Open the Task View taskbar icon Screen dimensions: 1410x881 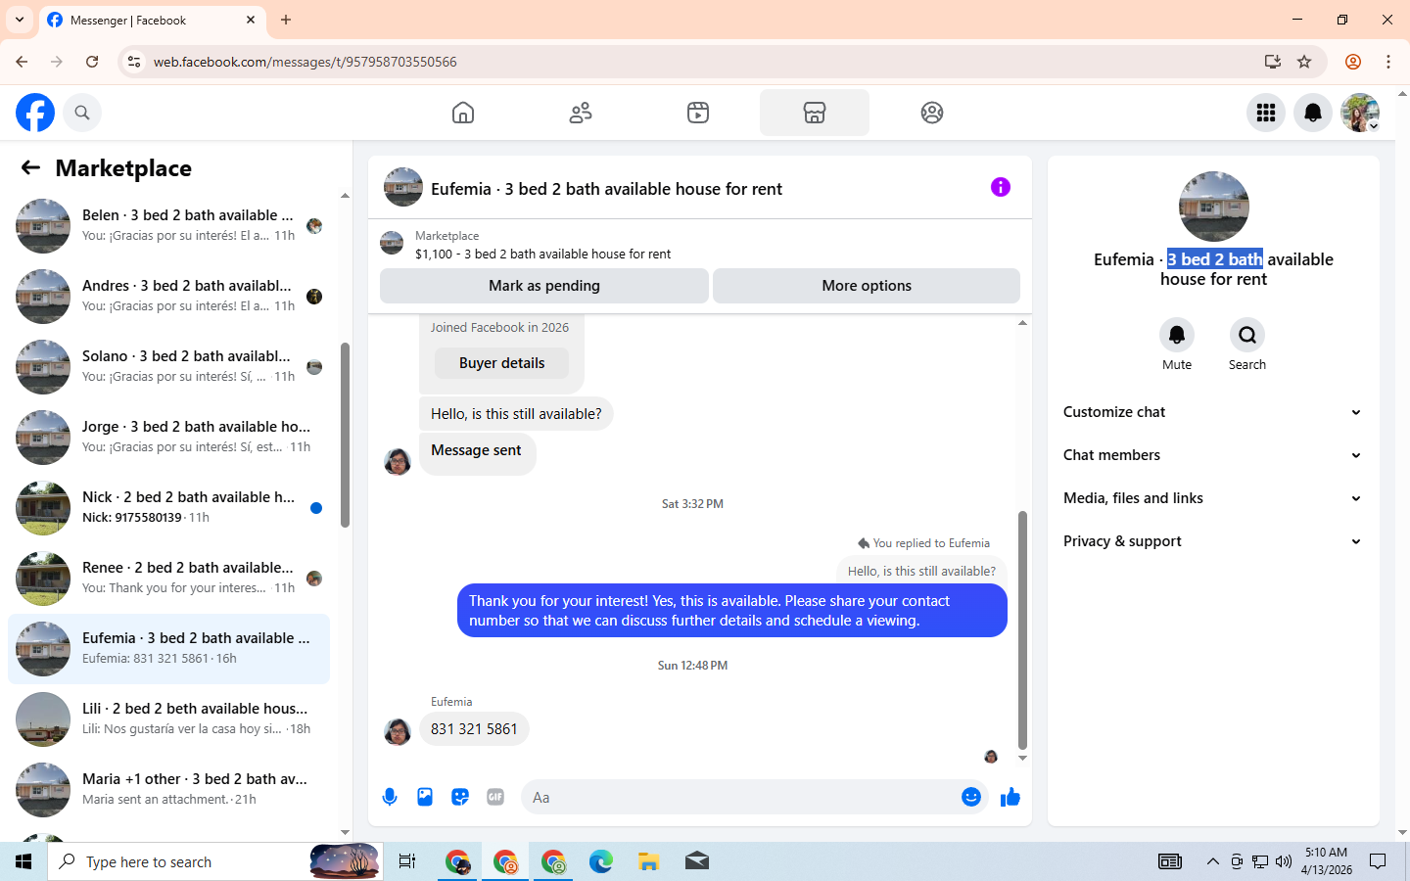pyautogui.click(x=407, y=861)
